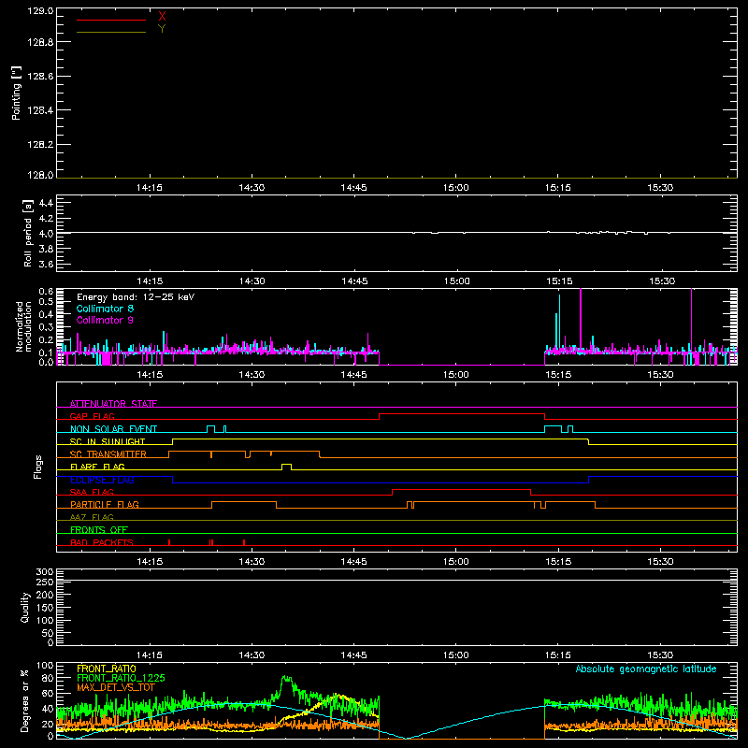The image size is (748, 748).
Task: Click the 3.8 roll period tick label
Action: coord(46,249)
